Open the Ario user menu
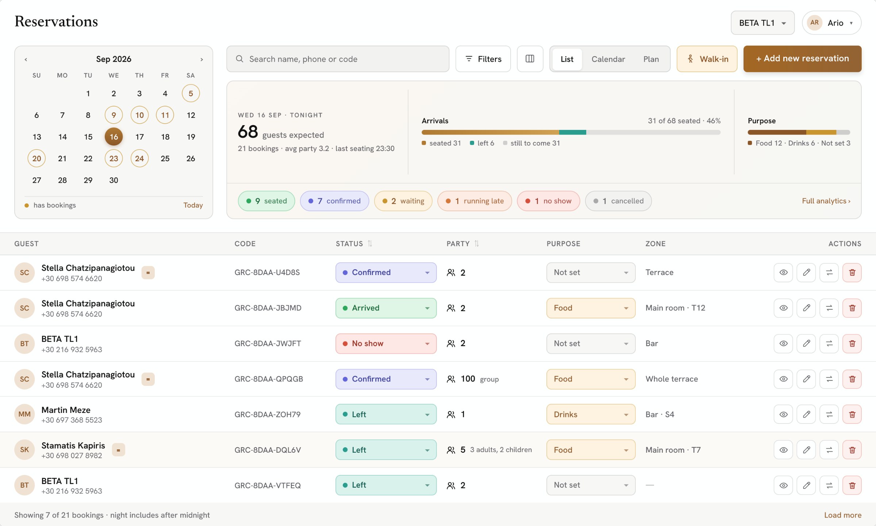The width and height of the screenshot is (876, 526). point(831,23)
